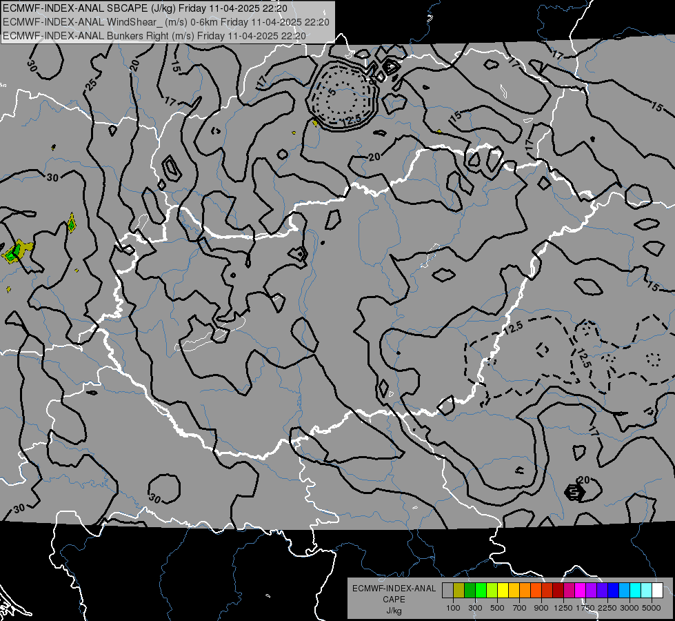This screenshot has height=621, width=675.
Task: Select the 5000 tick label in the legend
Action: (x=652, y=608)
